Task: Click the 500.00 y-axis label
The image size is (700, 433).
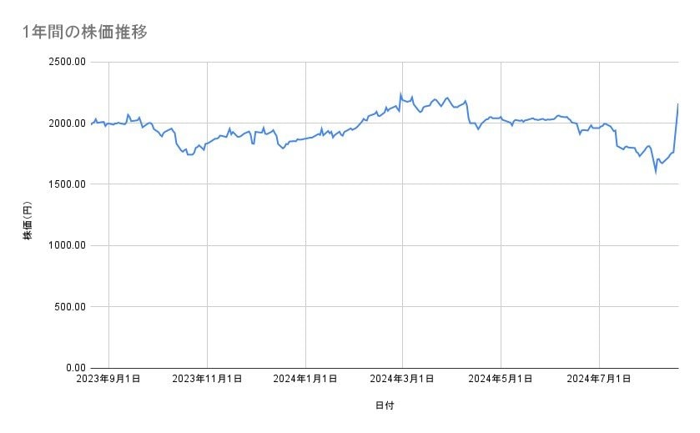Action: tap(68, 306)
